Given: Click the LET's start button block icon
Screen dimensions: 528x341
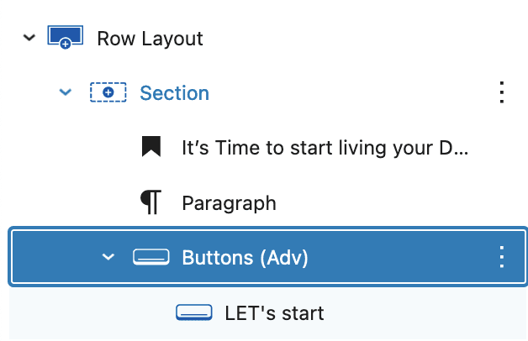Looking at the screenshot, I should tap(194, 312).
